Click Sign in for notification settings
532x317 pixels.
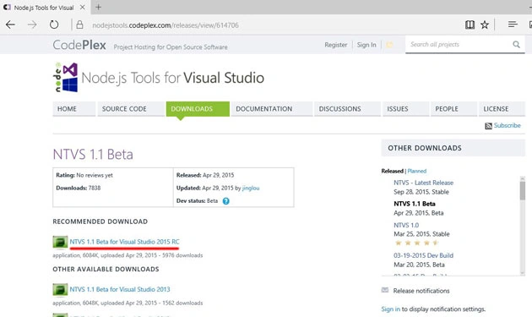390,309
